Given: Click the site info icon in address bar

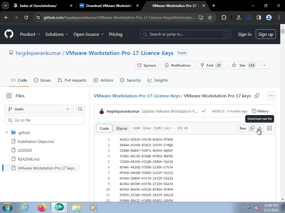Looking at the screenshot, I should click(38, 17).
